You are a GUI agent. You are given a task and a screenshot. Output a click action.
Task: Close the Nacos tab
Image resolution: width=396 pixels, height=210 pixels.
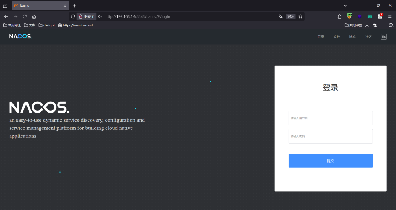pyautogui.click(x=65, y=5)
